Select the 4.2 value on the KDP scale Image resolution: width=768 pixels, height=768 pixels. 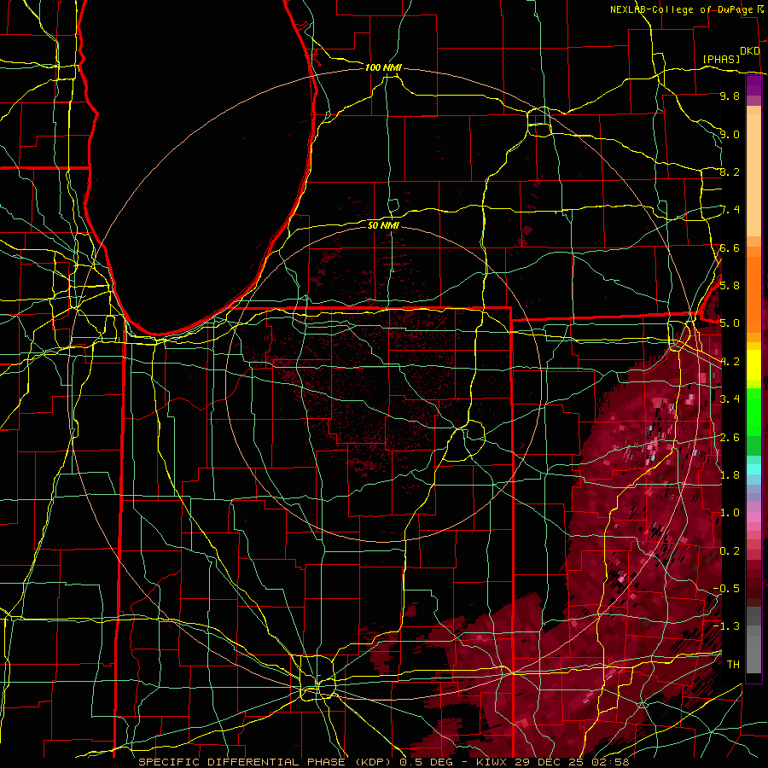[x=730, y=362]
